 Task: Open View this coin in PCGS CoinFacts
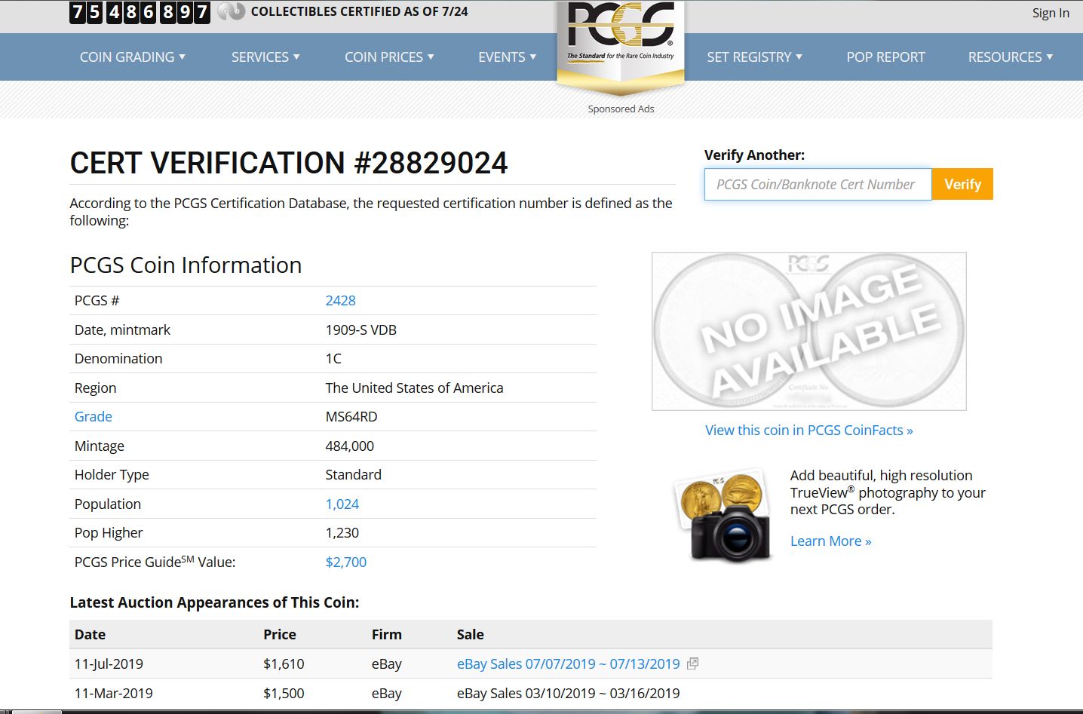[808, 431]
